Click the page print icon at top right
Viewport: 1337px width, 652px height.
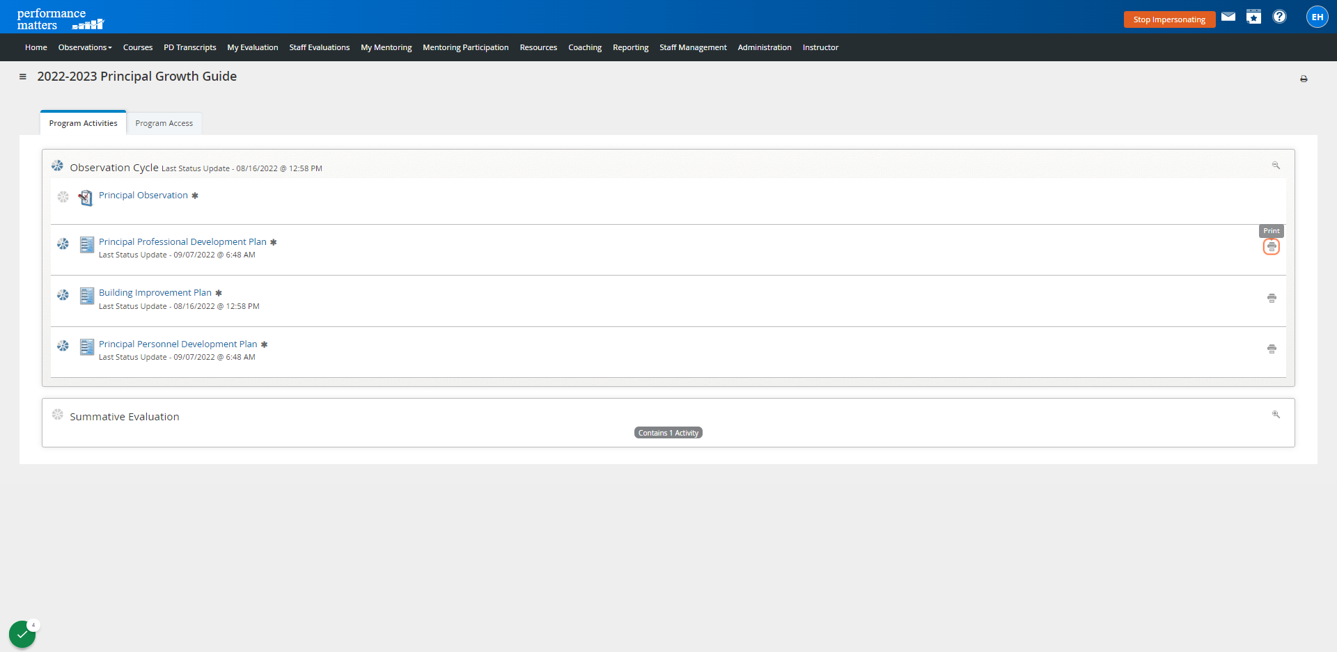pos(1304,79)
